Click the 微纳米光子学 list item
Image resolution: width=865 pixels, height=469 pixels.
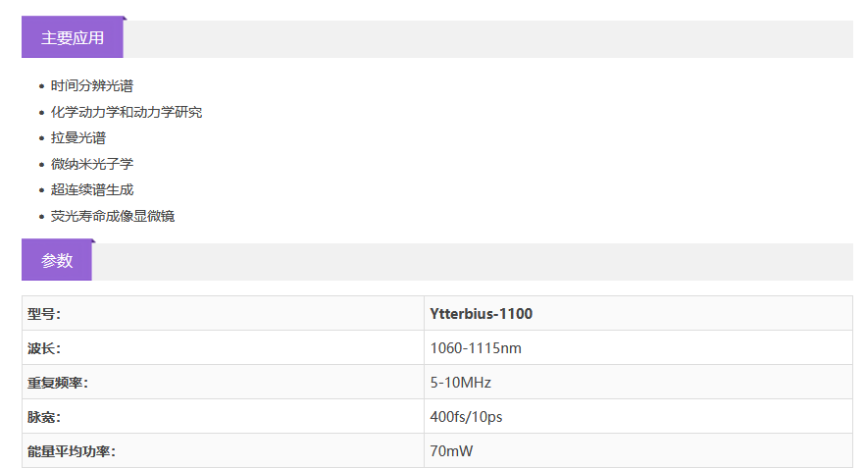(x=92, y=164)
